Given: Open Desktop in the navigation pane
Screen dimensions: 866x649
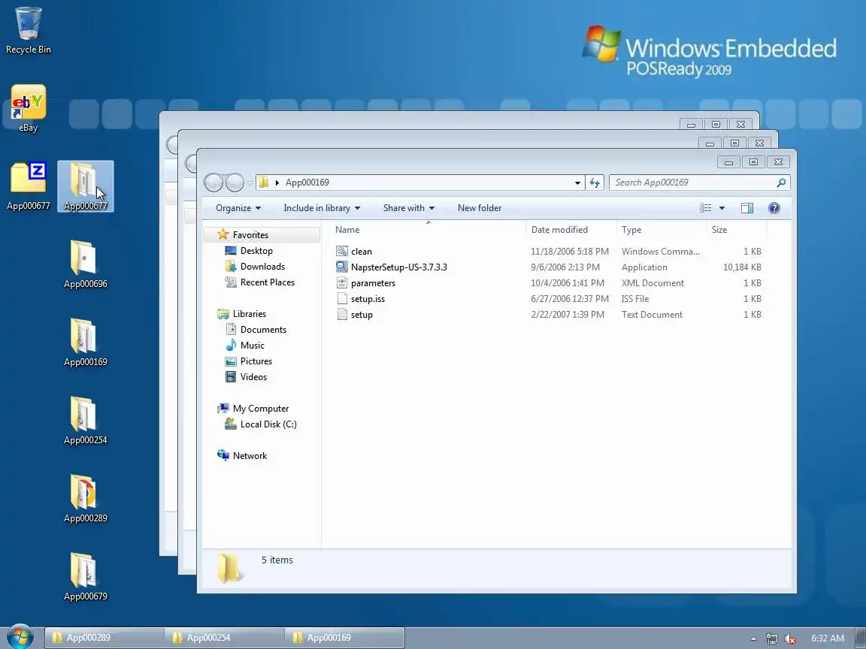Looking at the screenshot, I should pos(256,251).
